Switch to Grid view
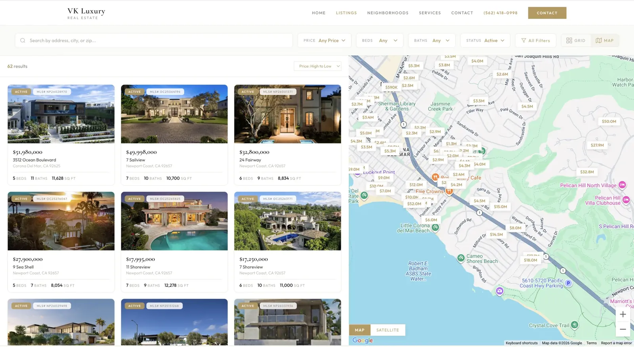Screen dimensions: 634x347 tap(576, 40)
